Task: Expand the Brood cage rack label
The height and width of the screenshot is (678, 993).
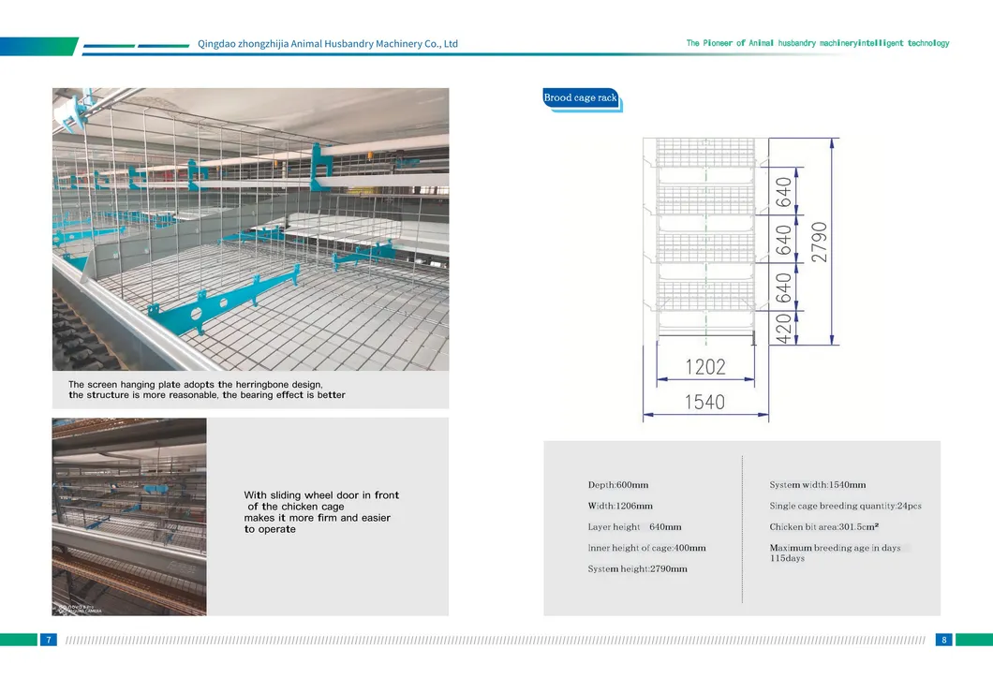Action: click(580, 97)
